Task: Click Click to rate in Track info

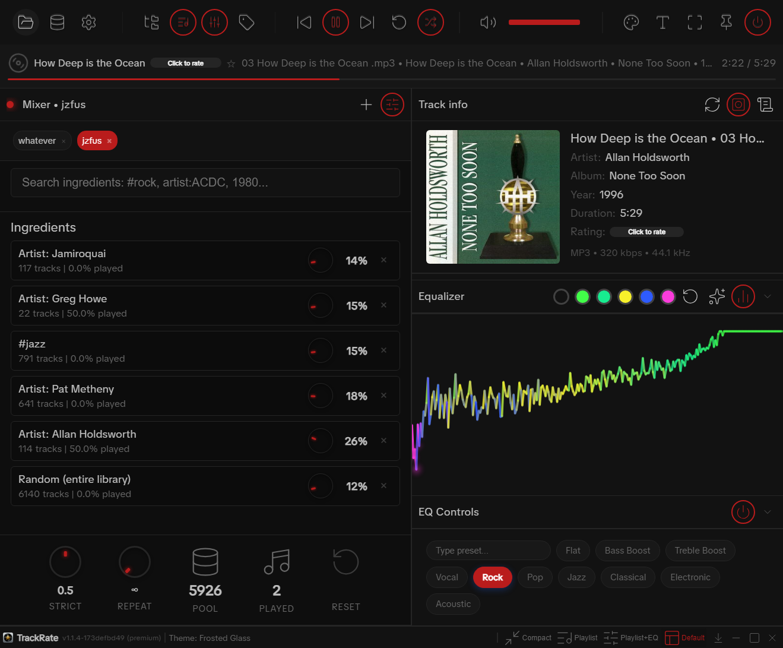Action: tap(646, 232)
